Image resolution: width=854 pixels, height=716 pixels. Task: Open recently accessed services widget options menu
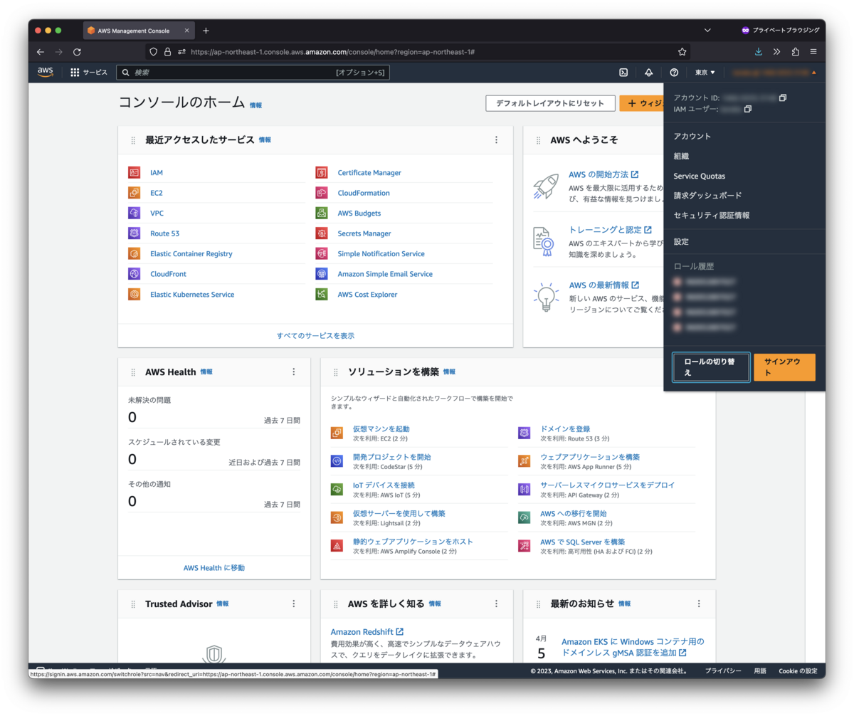496,140
